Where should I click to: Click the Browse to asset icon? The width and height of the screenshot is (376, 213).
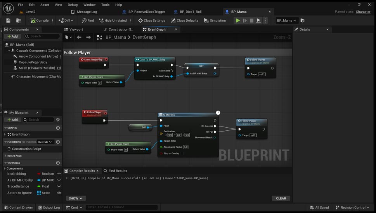[x=19, y=21]
